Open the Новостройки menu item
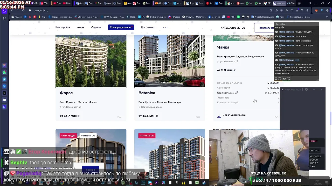Viewport: 332px width, 186px height. [63, 27]
